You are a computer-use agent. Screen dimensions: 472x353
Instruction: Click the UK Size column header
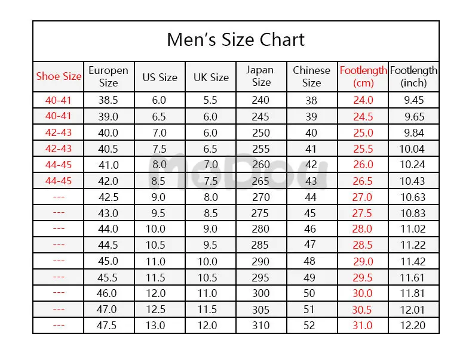211,77
